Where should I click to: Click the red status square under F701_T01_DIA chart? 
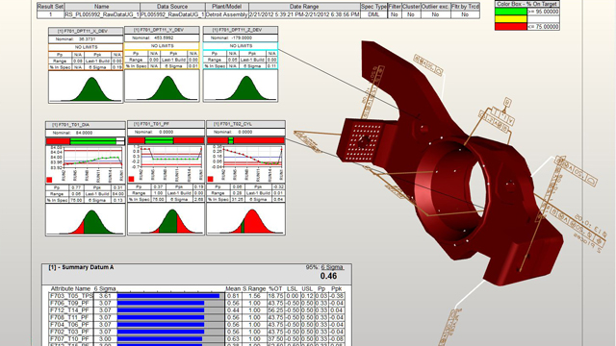(49, 180)
